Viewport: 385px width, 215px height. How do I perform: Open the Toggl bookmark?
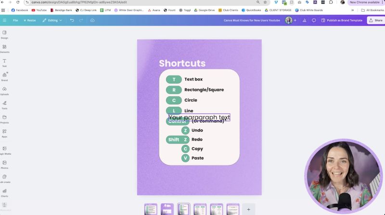coord(185,10)
